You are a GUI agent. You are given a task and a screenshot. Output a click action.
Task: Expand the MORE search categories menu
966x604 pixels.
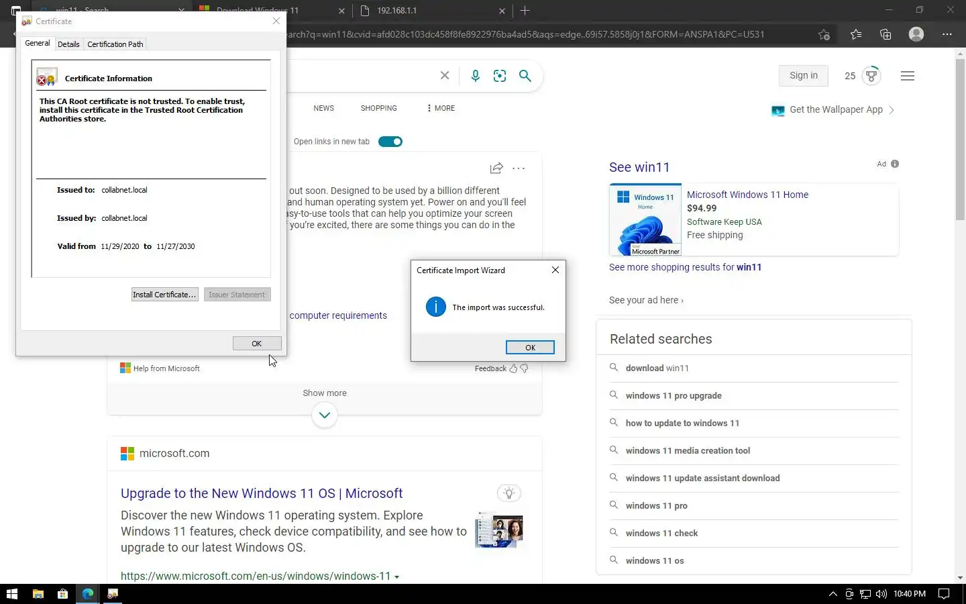441,108
